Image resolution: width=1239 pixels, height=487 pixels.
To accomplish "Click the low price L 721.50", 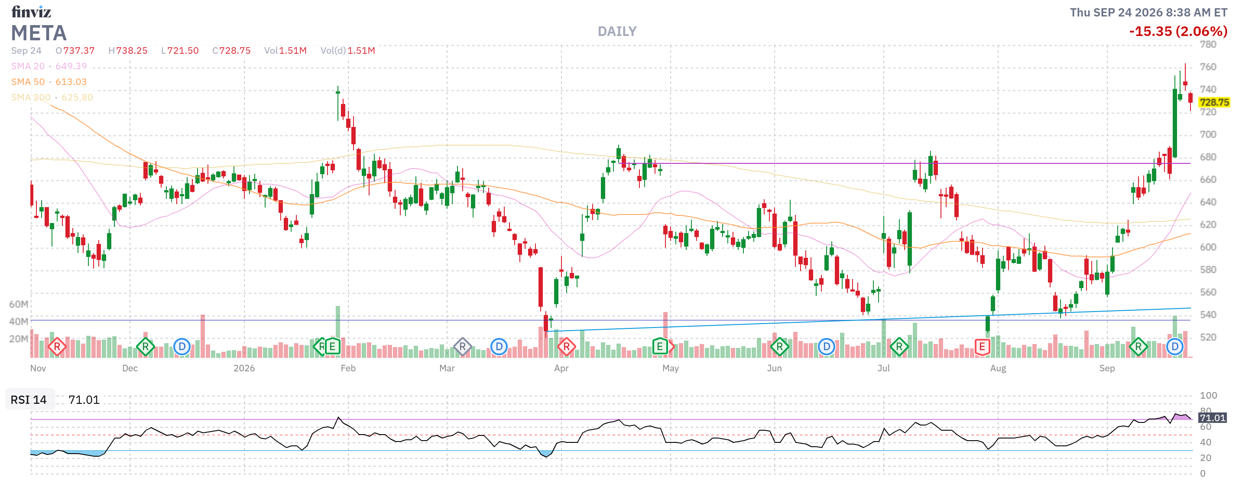I will tap(180, 51).
